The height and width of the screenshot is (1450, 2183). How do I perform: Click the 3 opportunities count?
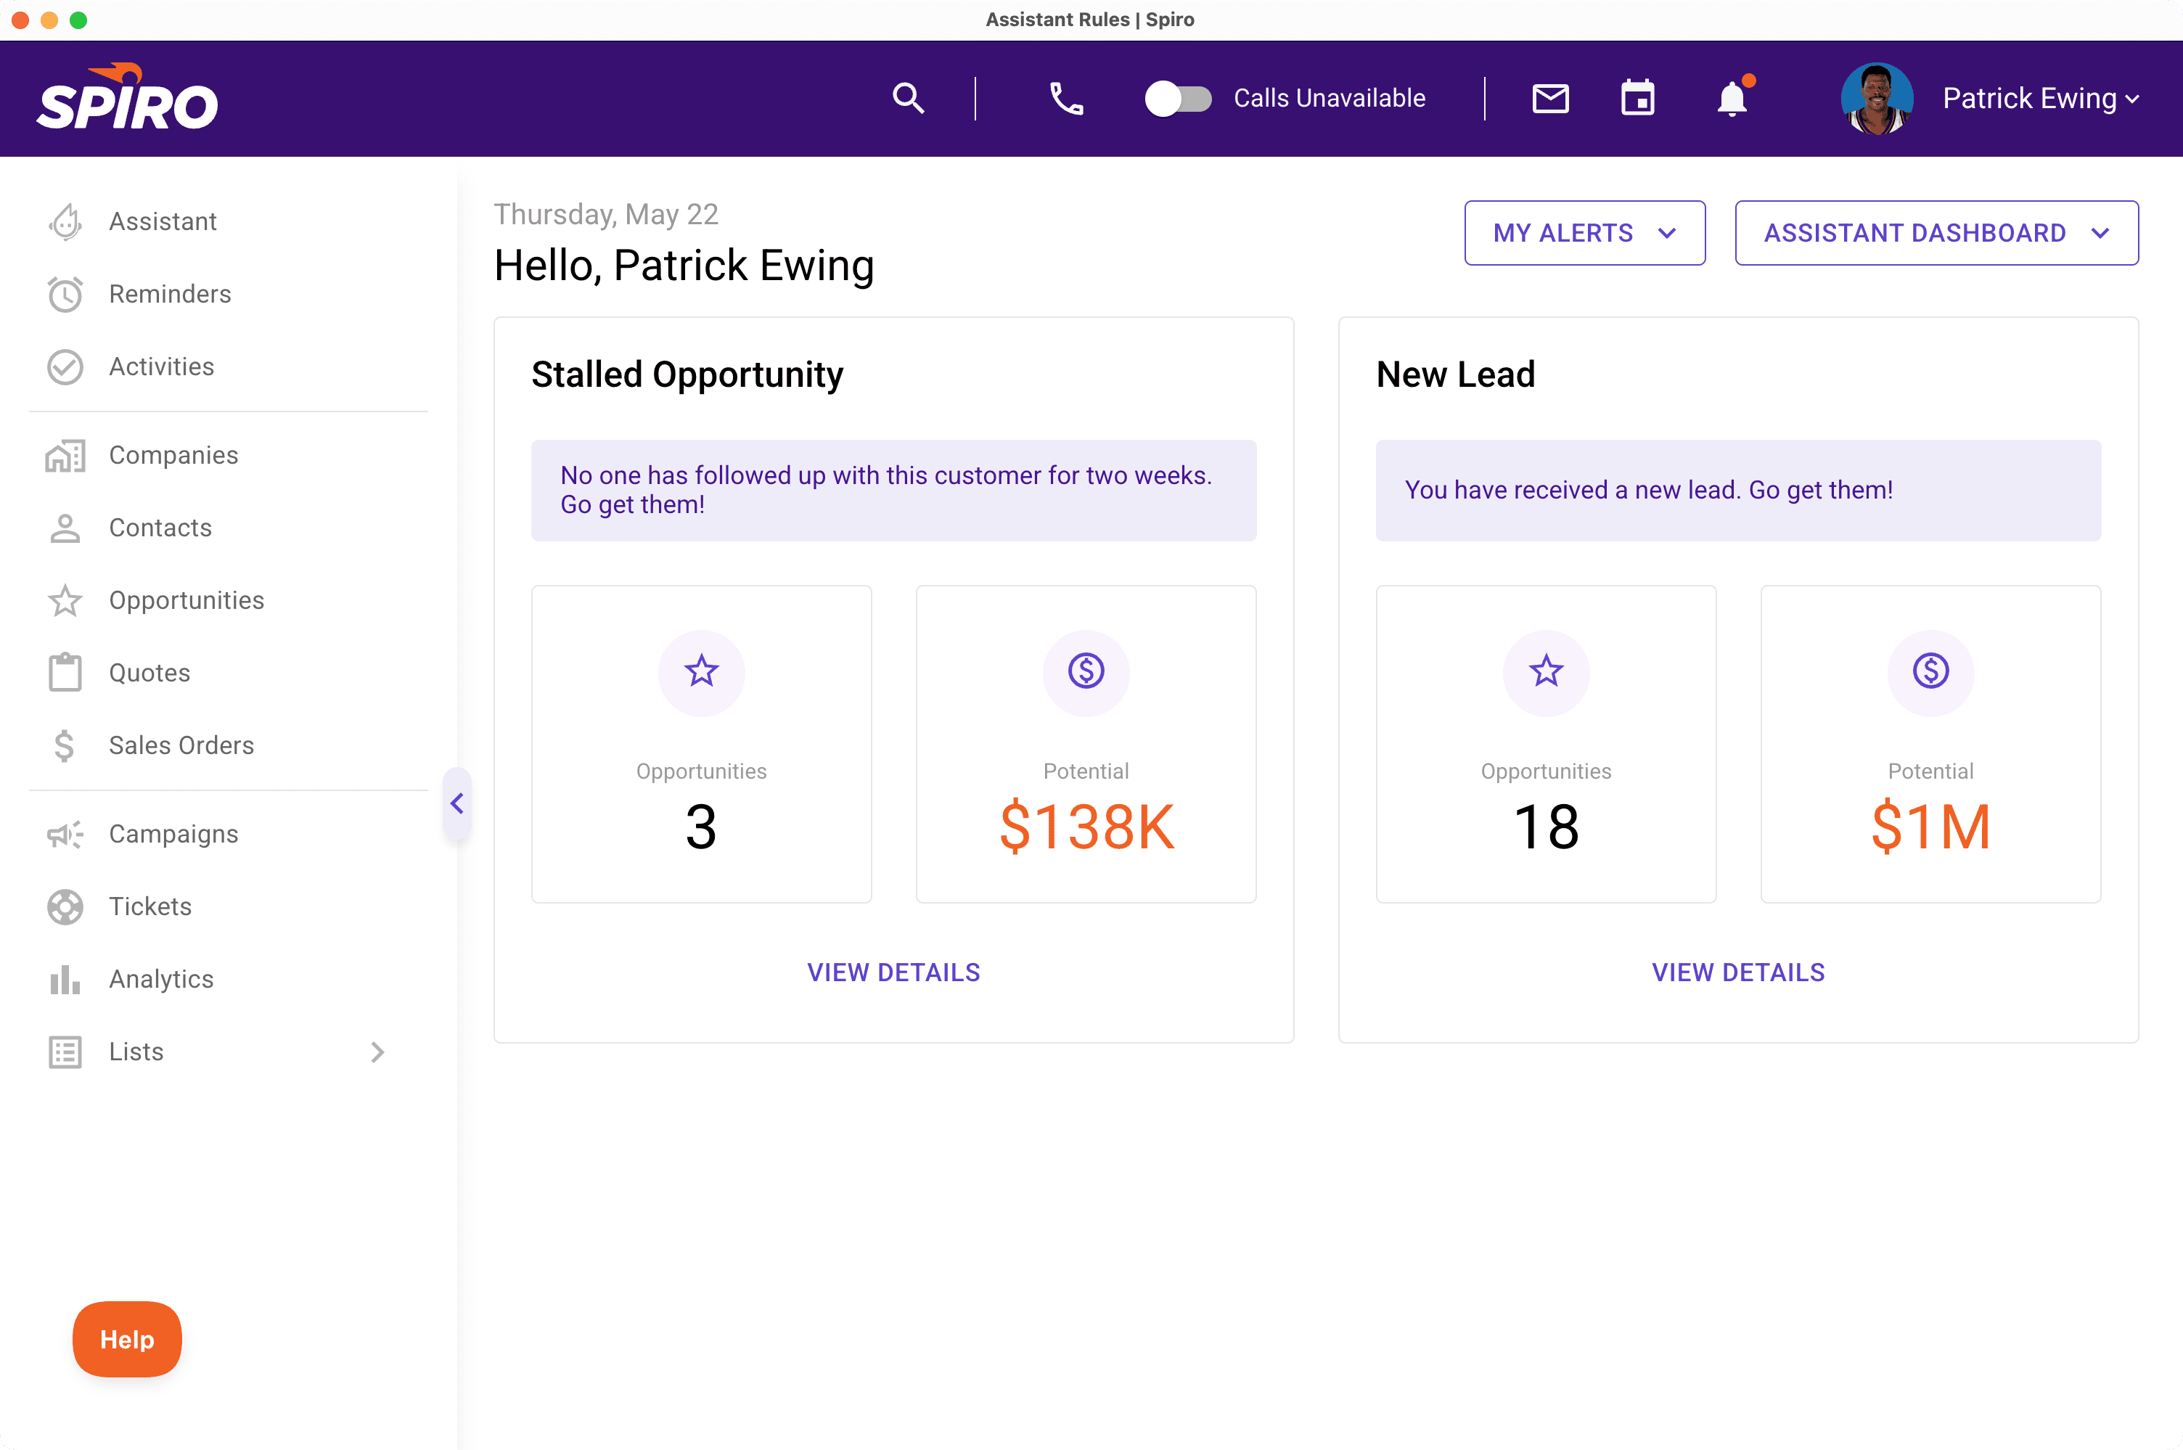point(702,827)
